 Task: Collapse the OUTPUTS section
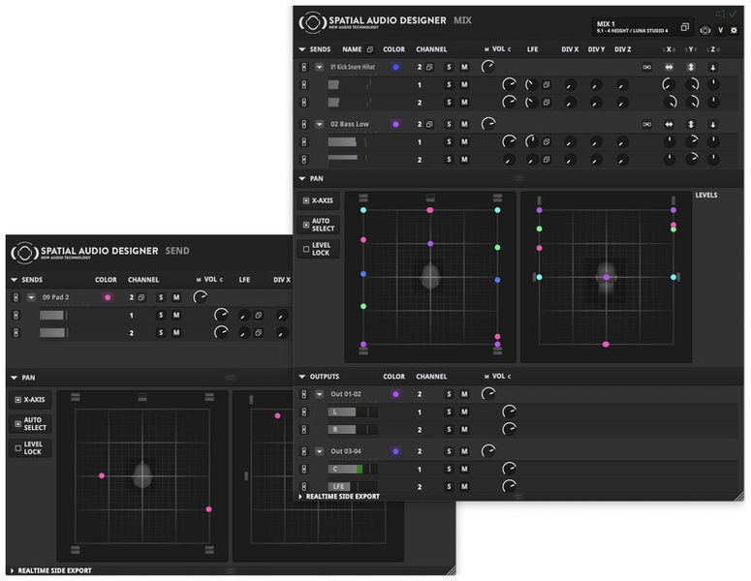click(x=301, y=377)
